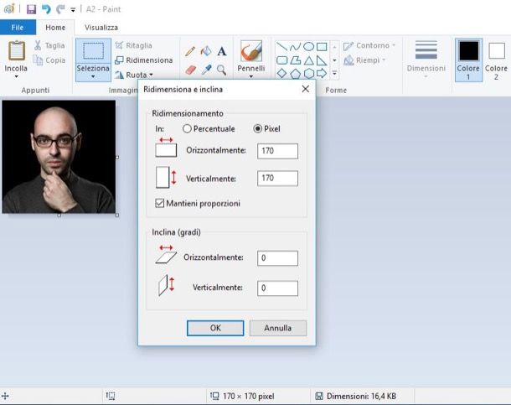Choose the Percentuale radio option

209,129
